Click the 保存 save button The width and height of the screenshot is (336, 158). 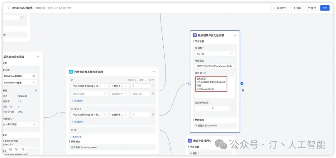point(312,8)
